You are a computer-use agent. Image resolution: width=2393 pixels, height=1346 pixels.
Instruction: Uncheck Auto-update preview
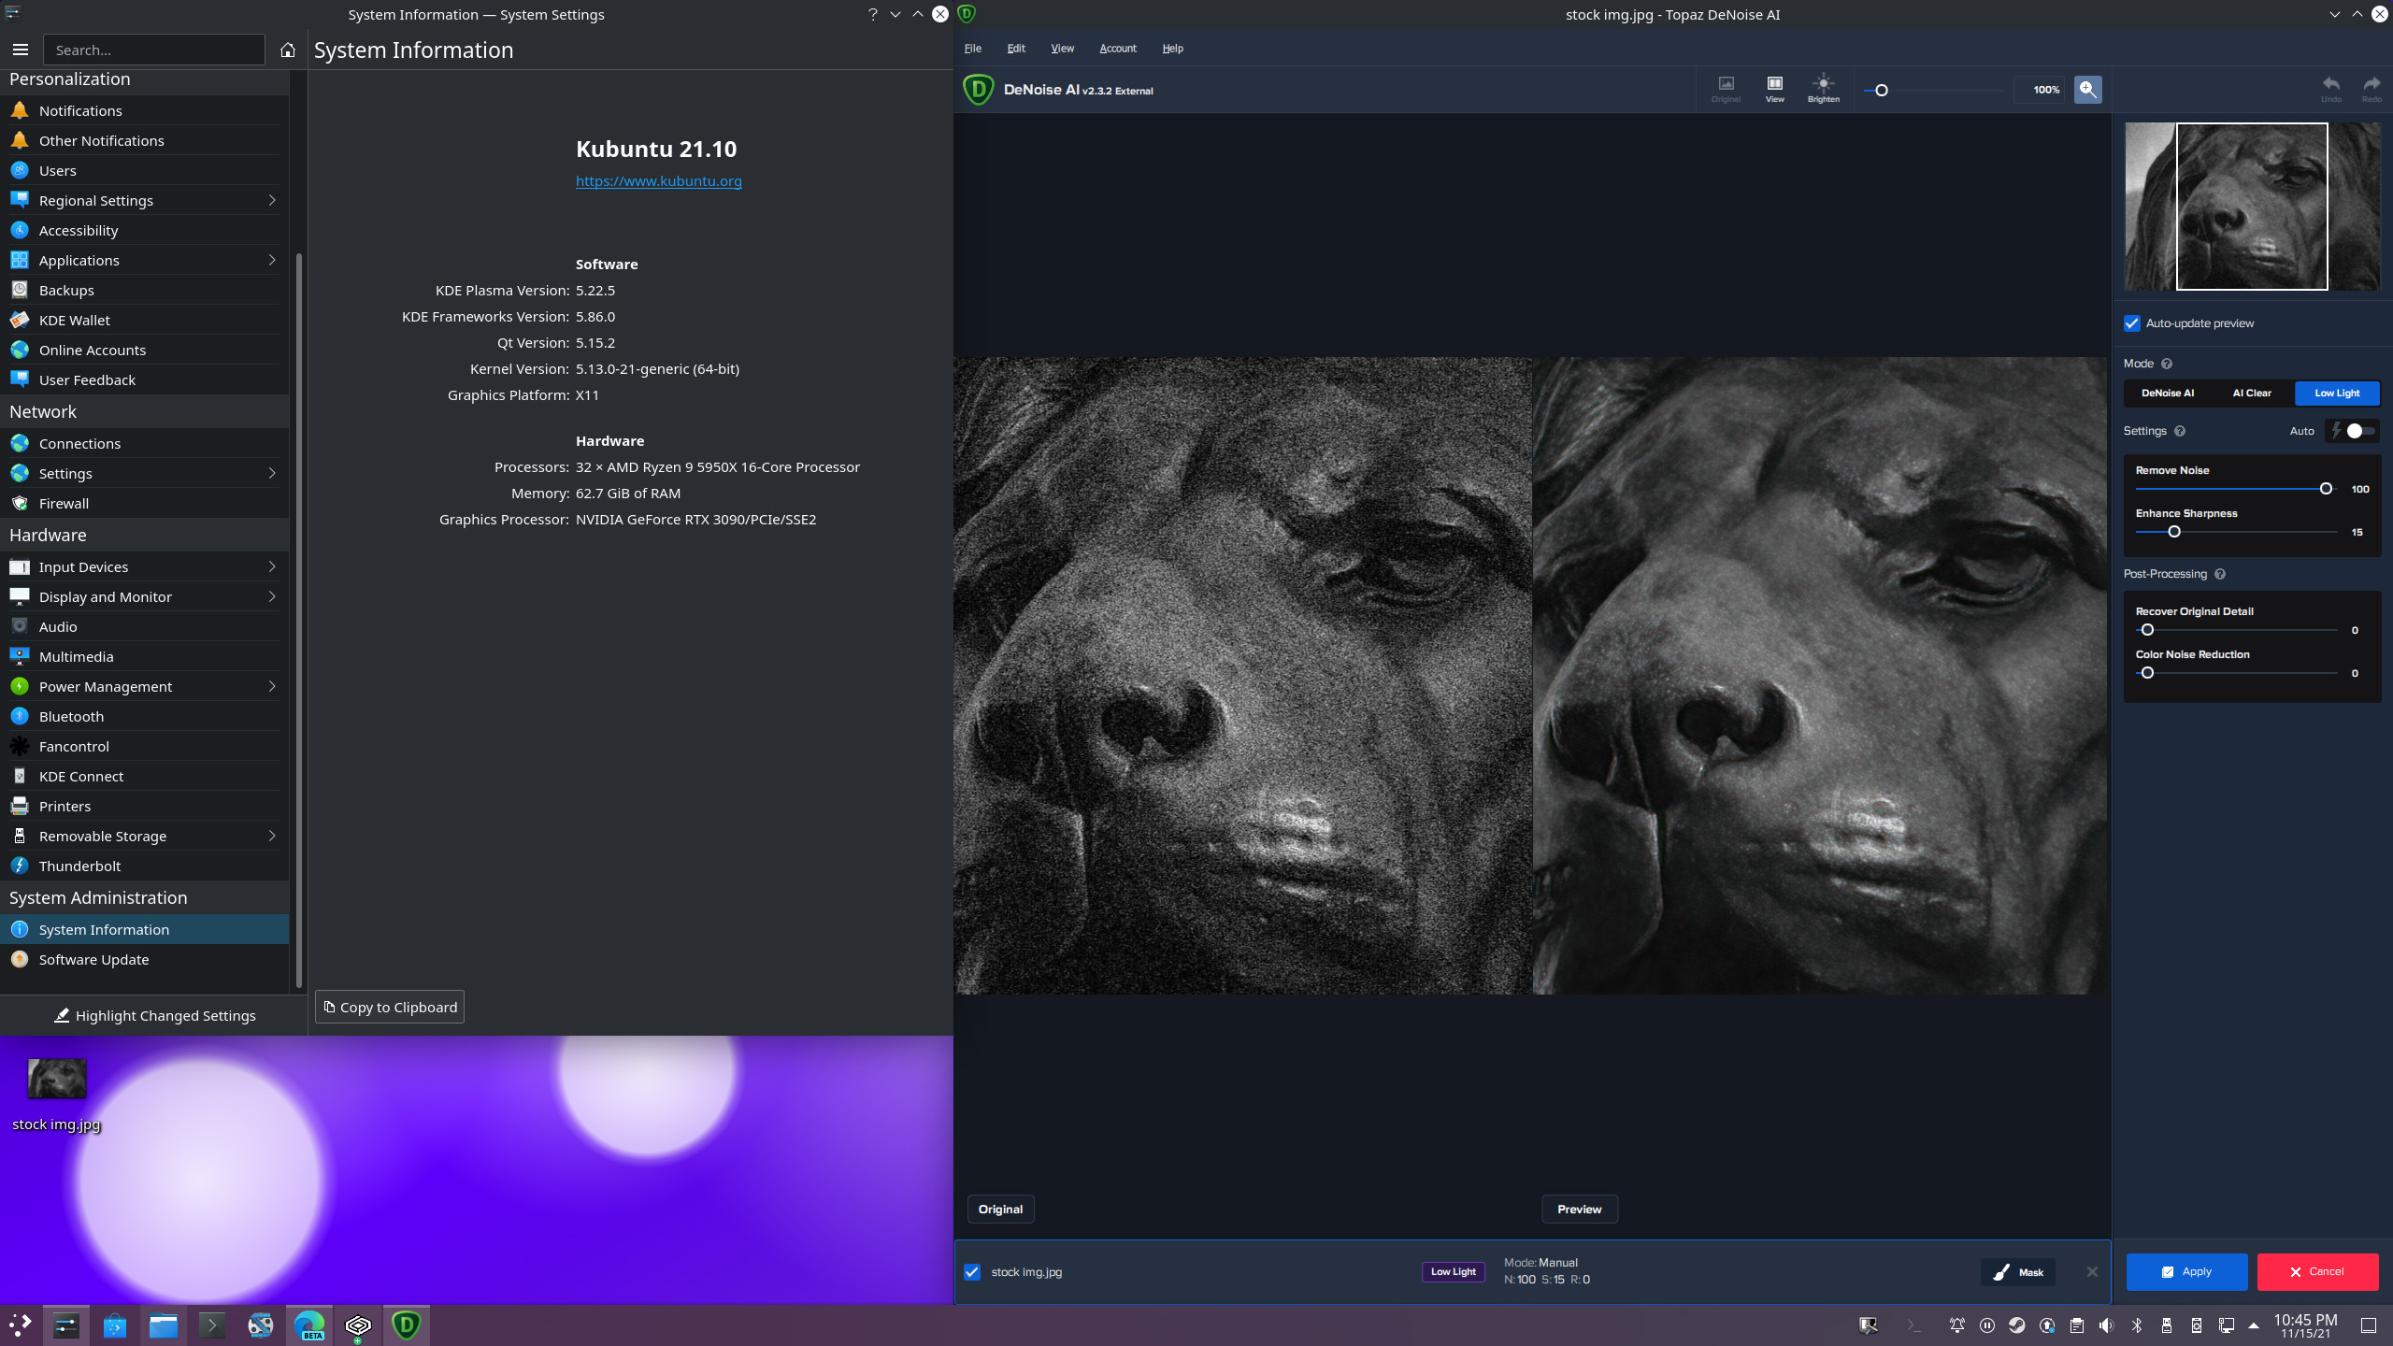pyautogui.click(x=2132, y=322)
